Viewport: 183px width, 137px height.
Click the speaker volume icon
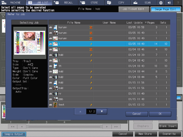coord(169,2)
